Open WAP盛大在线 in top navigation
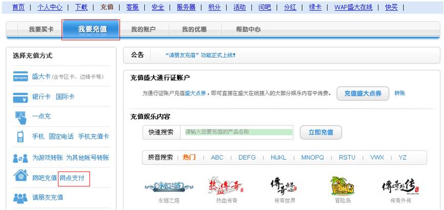The height and width of the screenshot is (210, 444). coord(353,7)
